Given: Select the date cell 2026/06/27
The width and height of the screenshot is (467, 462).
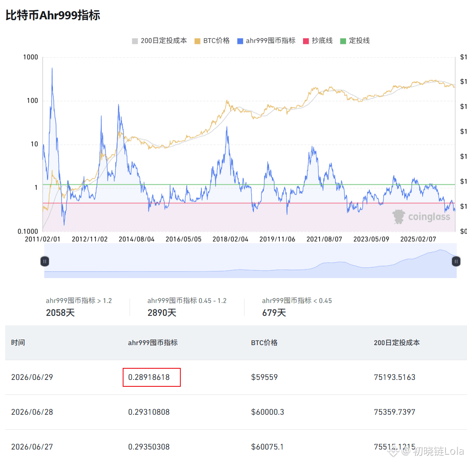Looking at the screenshot, I should click(32, 447).
